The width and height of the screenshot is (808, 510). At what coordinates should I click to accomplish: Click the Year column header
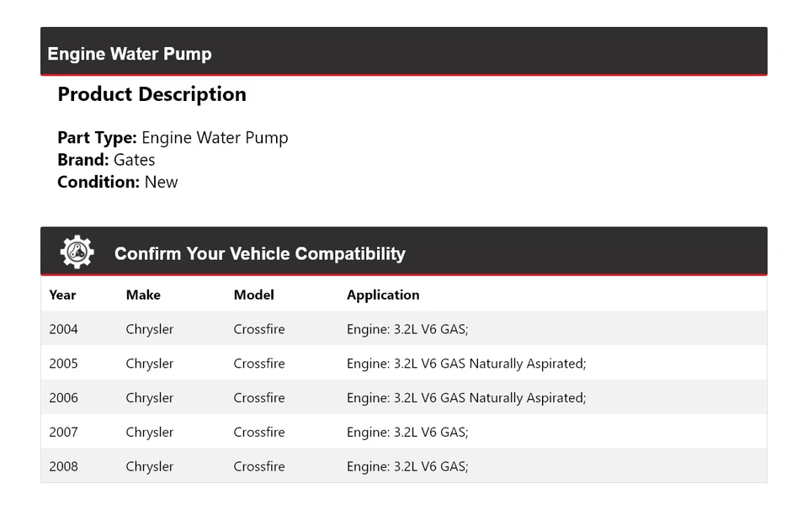[x=62, y=295]
